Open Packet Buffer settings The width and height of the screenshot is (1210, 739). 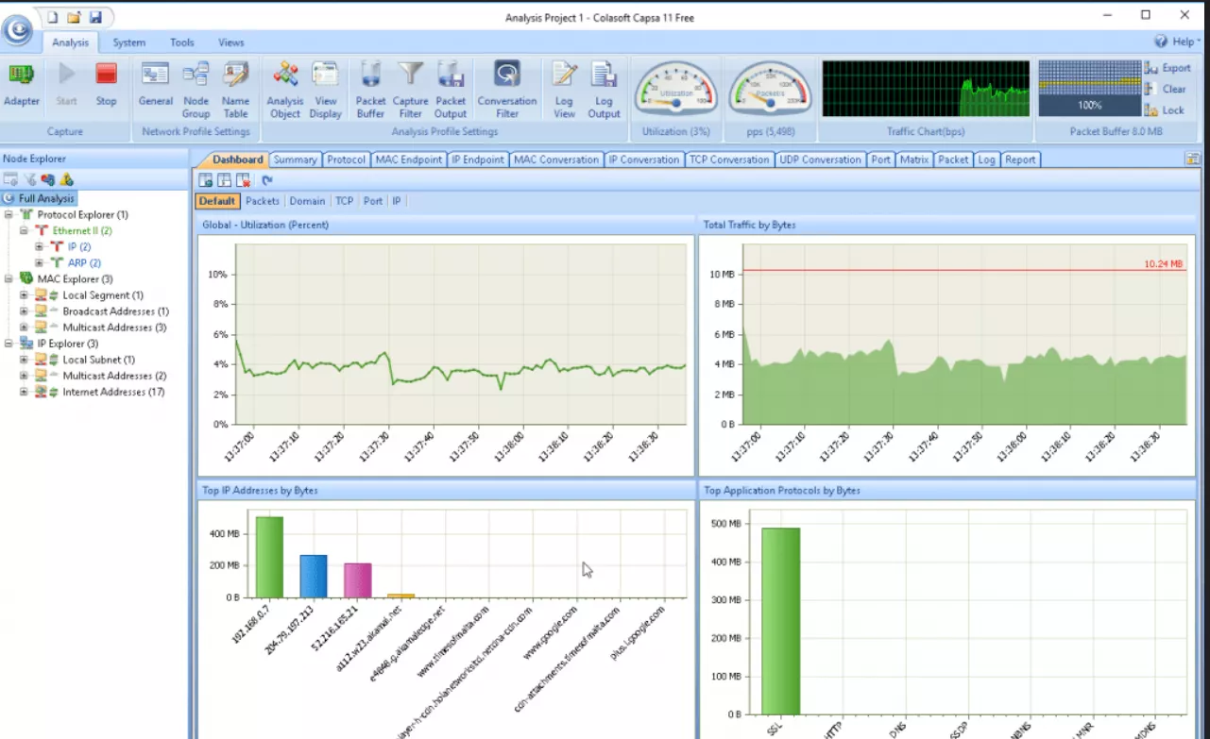pyautogui.click(x=370, y=91)
